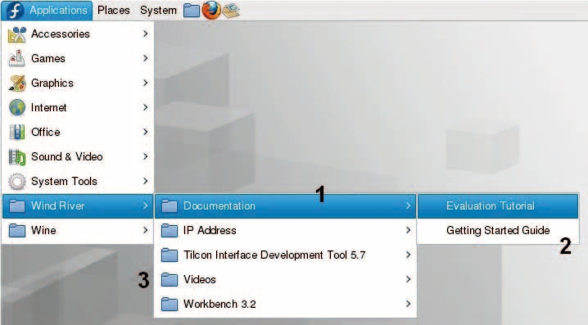Expand the Accessories submenu arrow
588x325 pixels.
tap(146, 34)
